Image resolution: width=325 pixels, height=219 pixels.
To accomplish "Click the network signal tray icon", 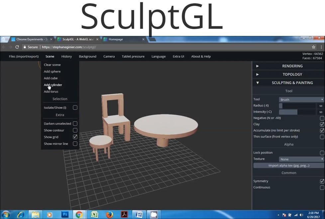I will pyautogui.click(x=296, y=215).
